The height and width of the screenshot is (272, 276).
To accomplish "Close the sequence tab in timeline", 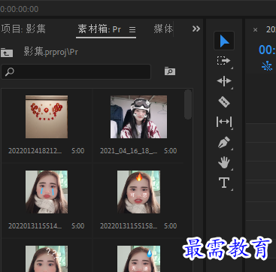I will 255,30.
